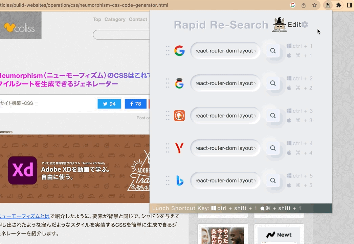Click the drag-handle dots beside the Yahoo row
Screen dimensions: 354x244
pyautogui.click(x=167, y=148)
